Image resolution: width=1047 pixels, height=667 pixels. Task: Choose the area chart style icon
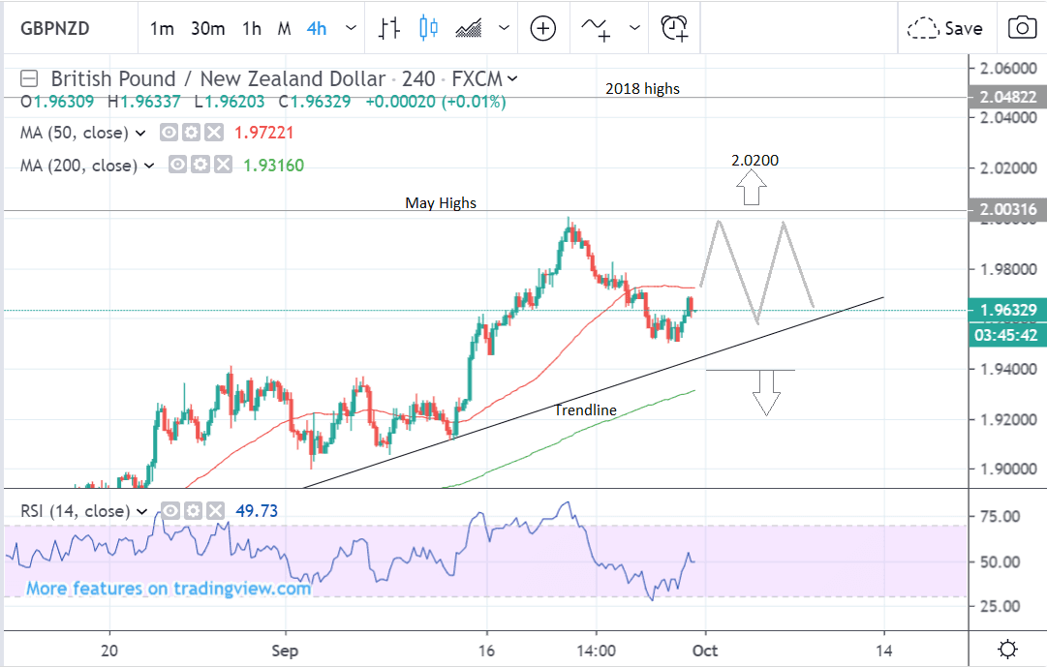pyautogui.click(x=471, y=28)
